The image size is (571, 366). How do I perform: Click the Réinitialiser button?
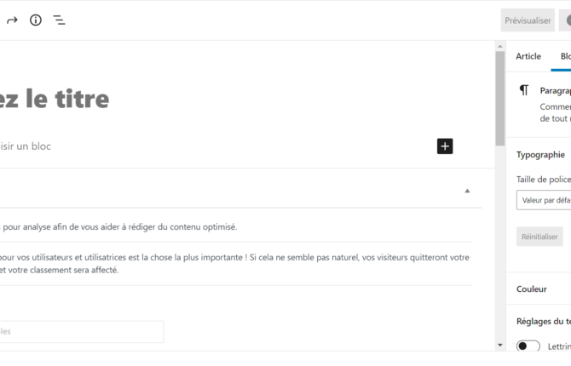539,237
